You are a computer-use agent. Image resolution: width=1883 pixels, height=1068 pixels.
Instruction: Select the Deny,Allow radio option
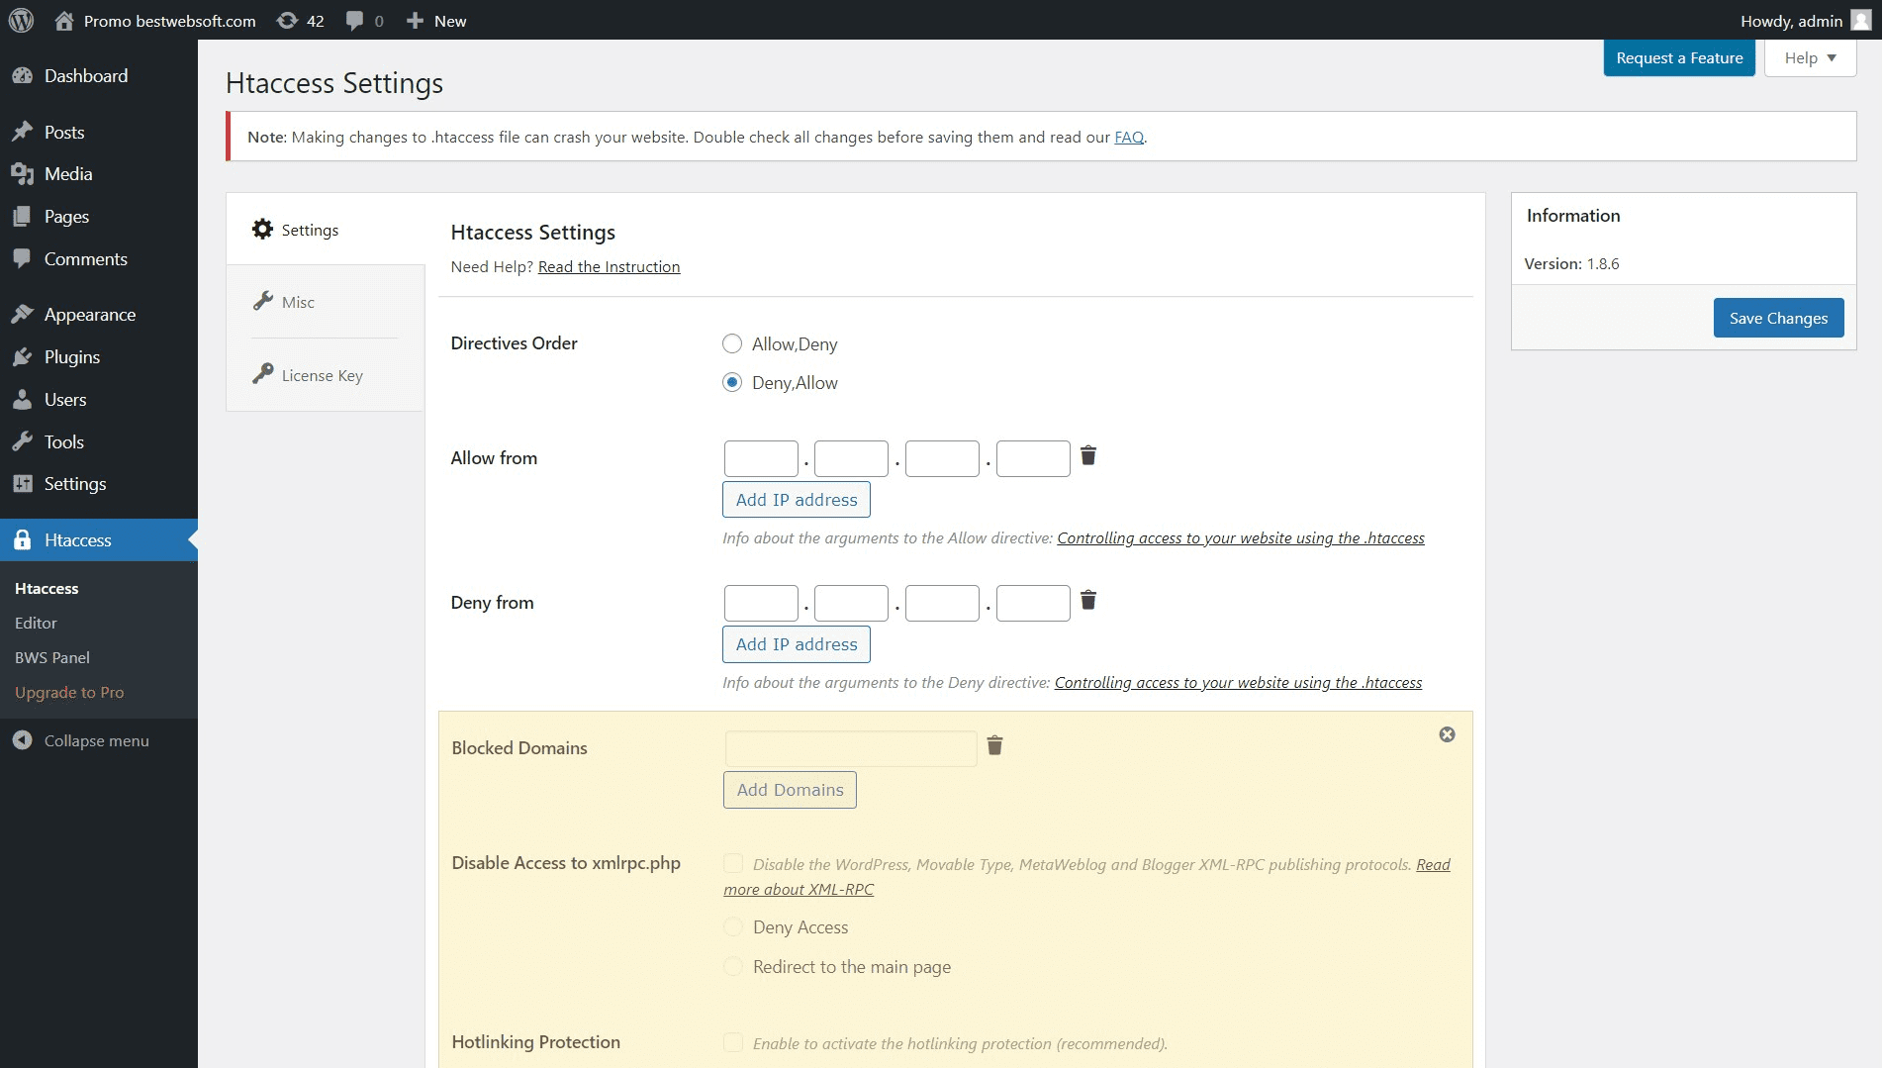coord(732,382)
